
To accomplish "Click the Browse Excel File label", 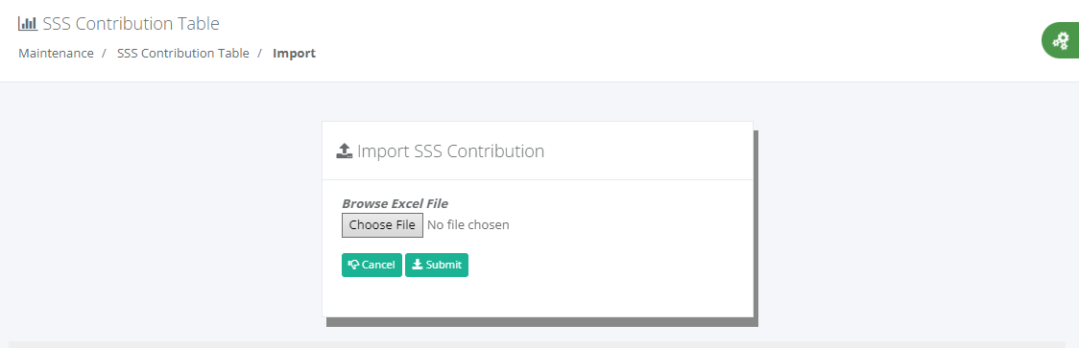I will click(395, 203).
